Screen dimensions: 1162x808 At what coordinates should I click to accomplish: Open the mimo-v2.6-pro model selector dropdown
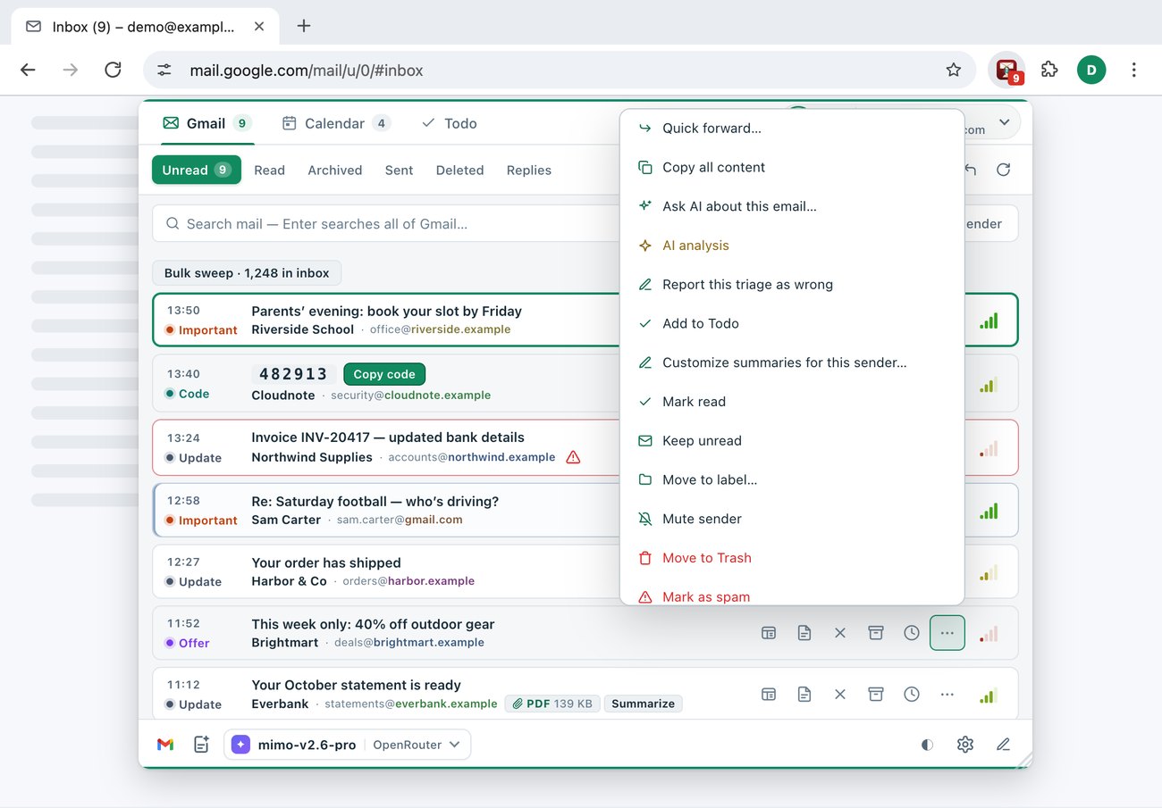point(348,745)
